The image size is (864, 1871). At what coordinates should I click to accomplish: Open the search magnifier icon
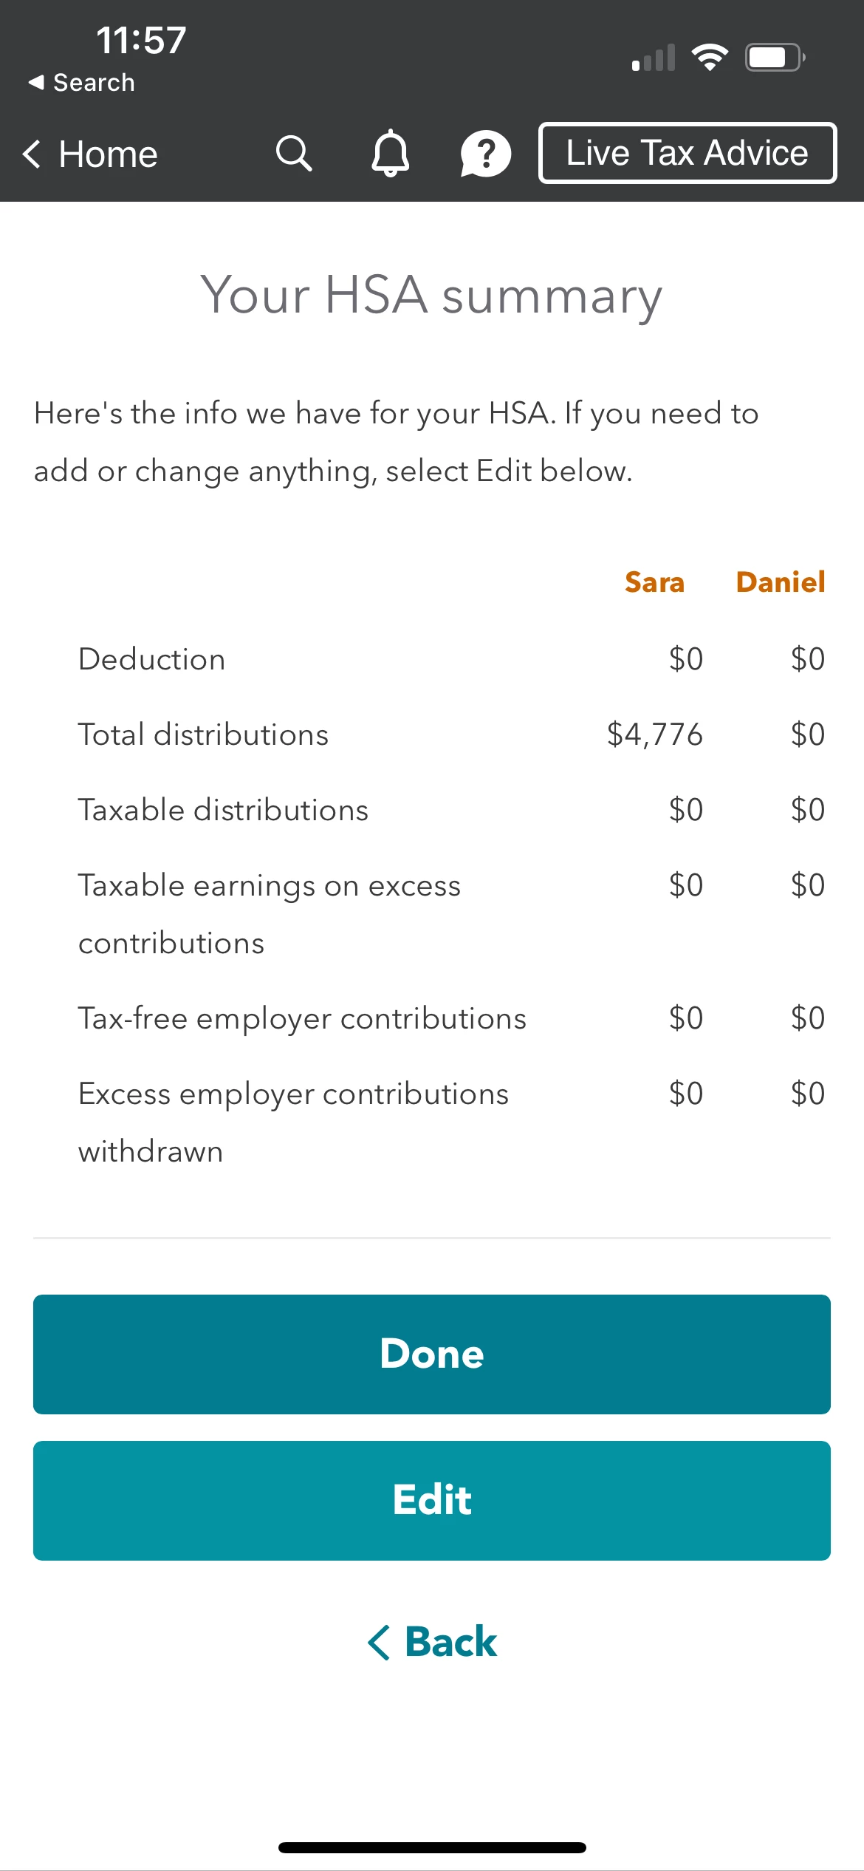(294, 154)
